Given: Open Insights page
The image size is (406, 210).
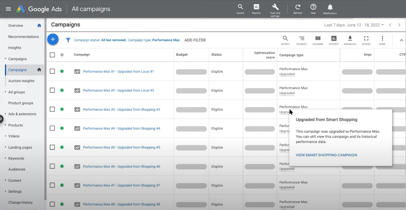Looking at the screenshot, I should pos(15,48).
